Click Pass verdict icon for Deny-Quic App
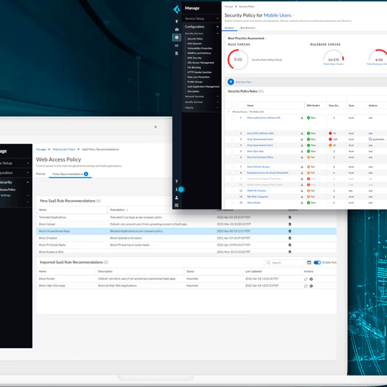Screen dimensions: 387x387 coord(308,151)
